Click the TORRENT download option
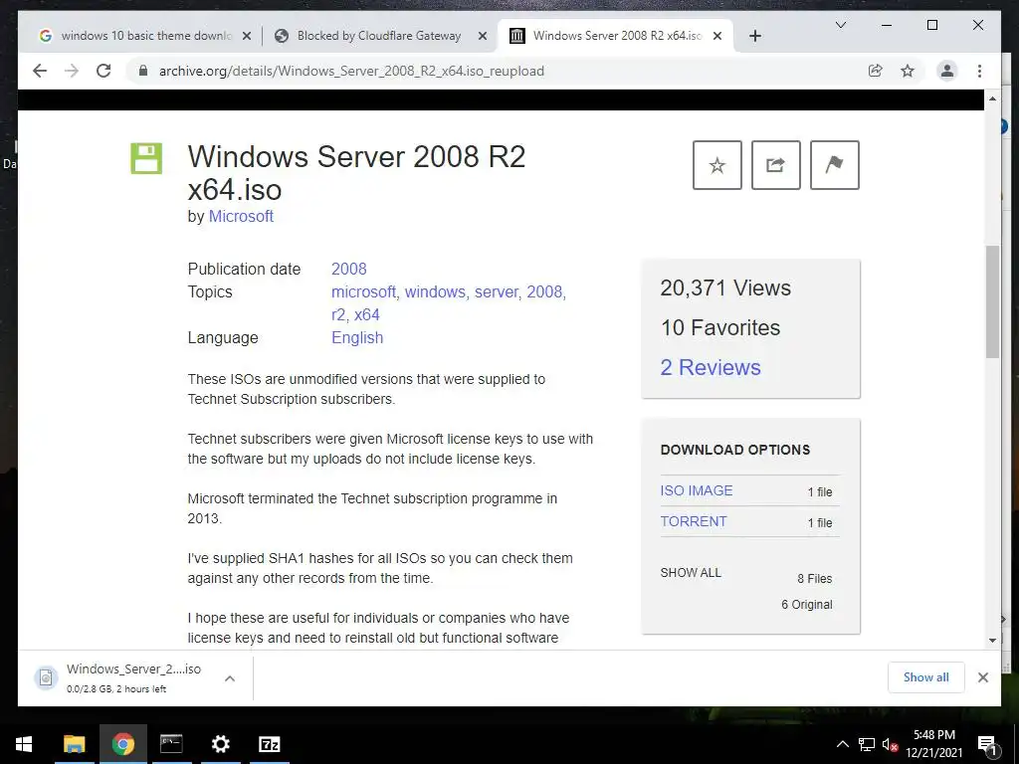The height and width of the screenshot is (764, 1019). (x=694, y=521)
